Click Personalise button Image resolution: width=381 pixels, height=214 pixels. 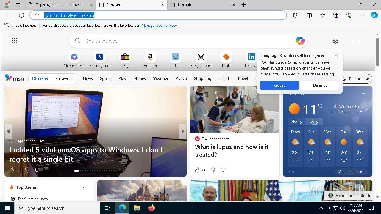pos(356,79)
